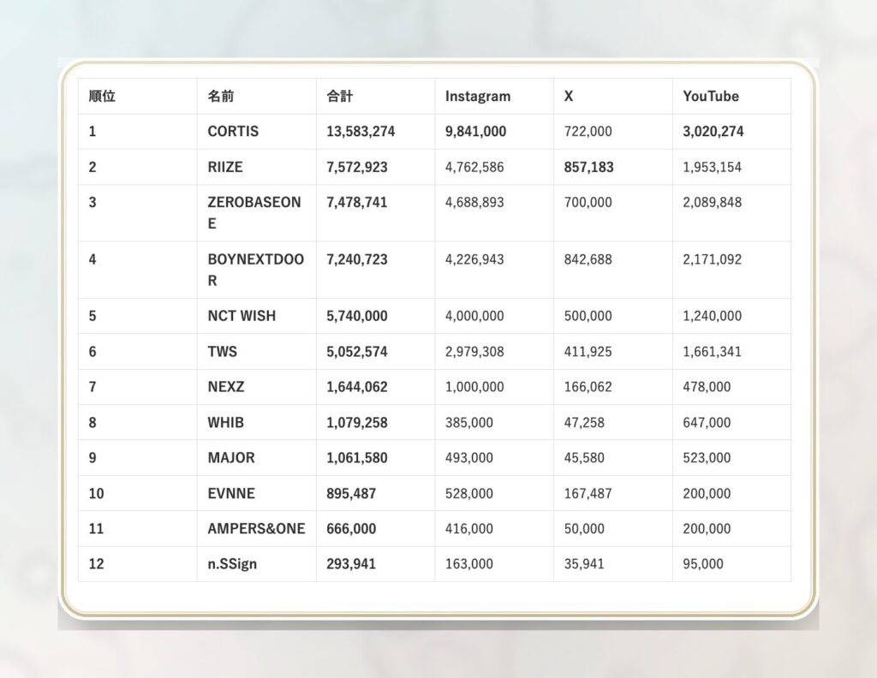Select the X column header
877x678 pixels.
point(569,97)
